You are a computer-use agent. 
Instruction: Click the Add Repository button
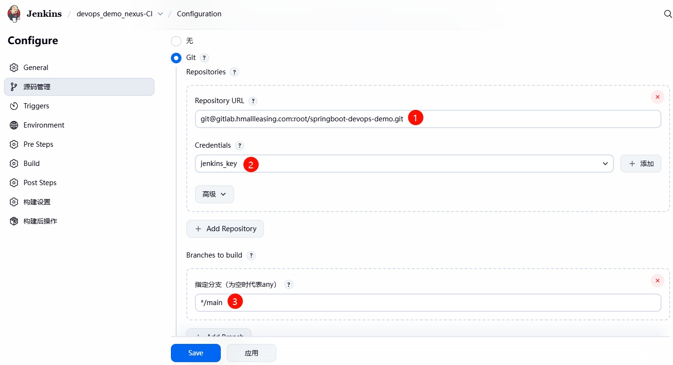tap(225, 229)
